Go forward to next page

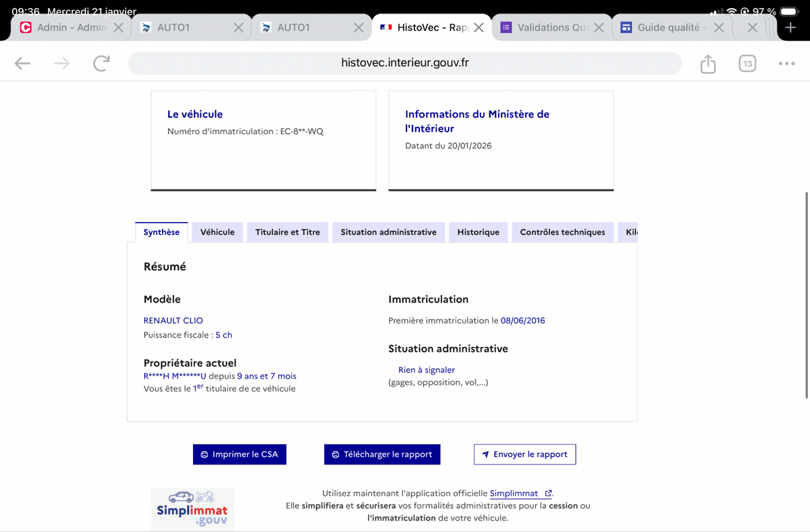62,63
